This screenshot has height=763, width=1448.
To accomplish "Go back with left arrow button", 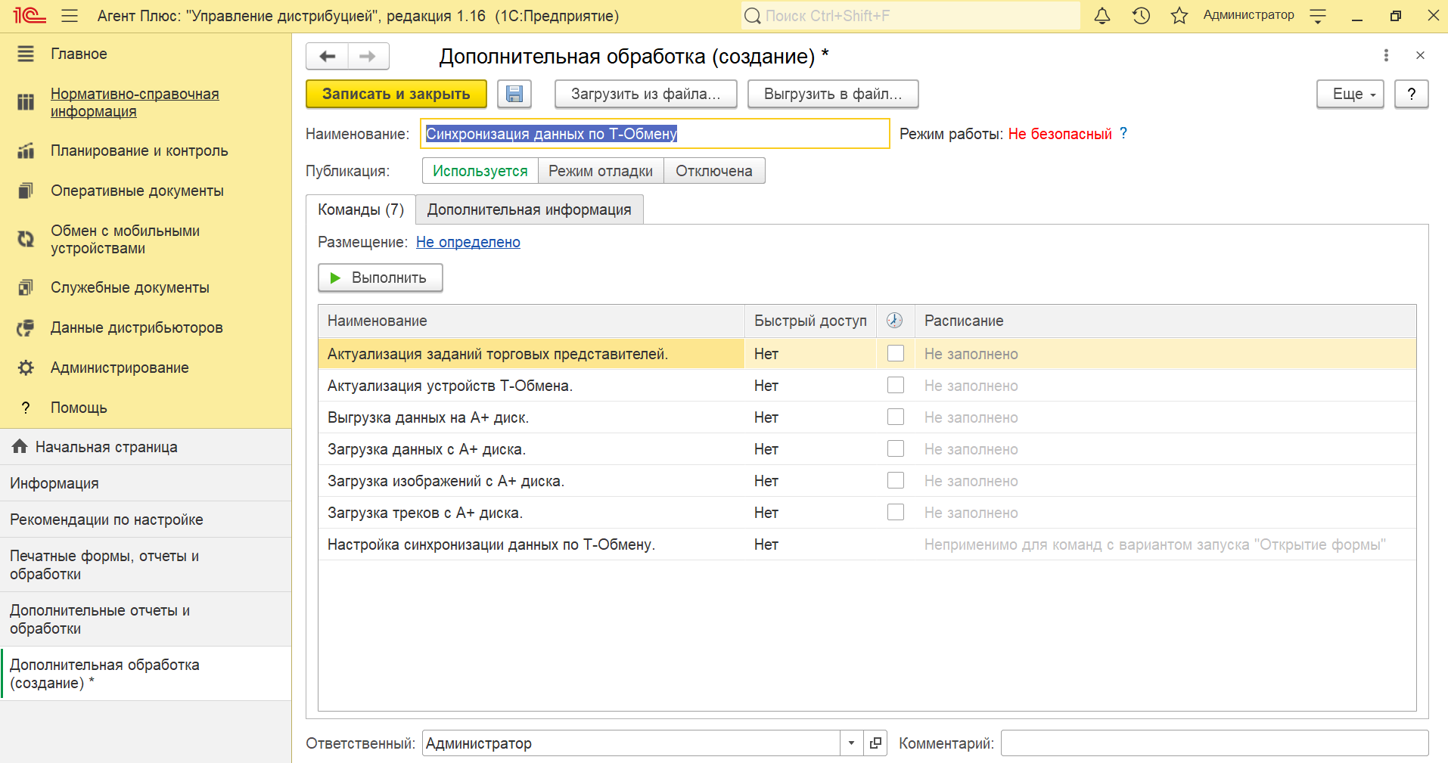I will [327, 56].
